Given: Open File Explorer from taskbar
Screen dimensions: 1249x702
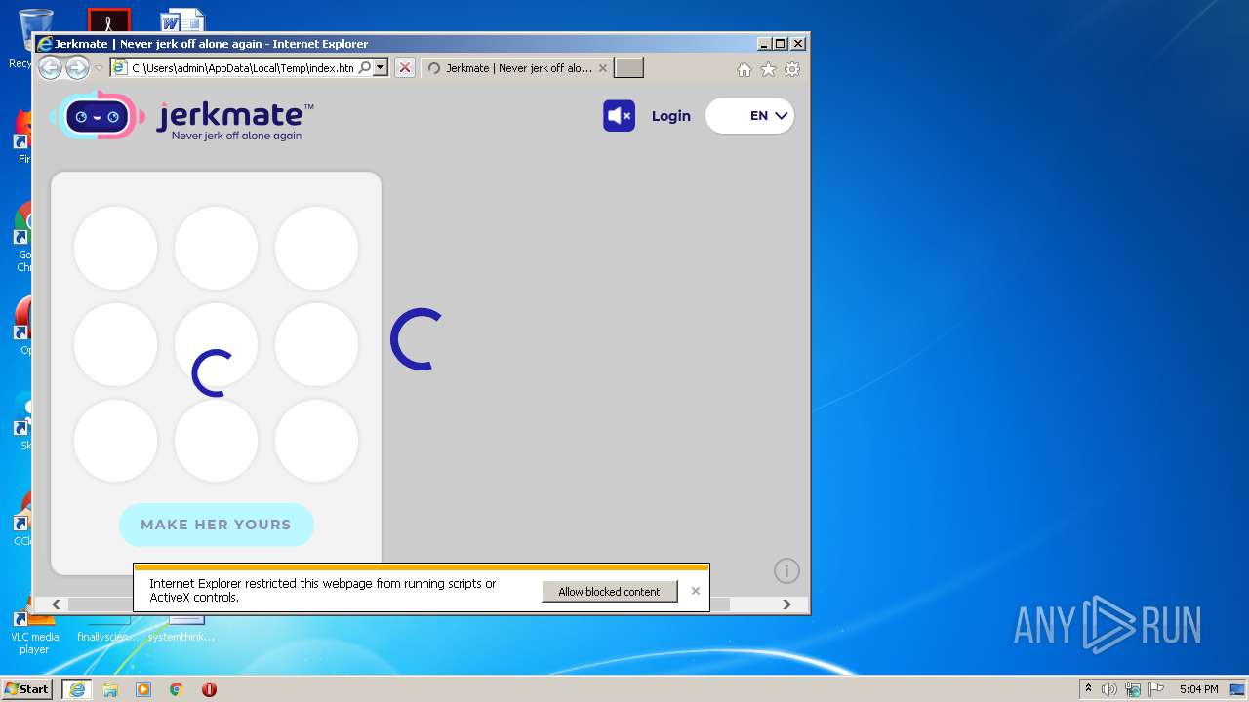Looking at the screenshot, I should pos(110,689).
